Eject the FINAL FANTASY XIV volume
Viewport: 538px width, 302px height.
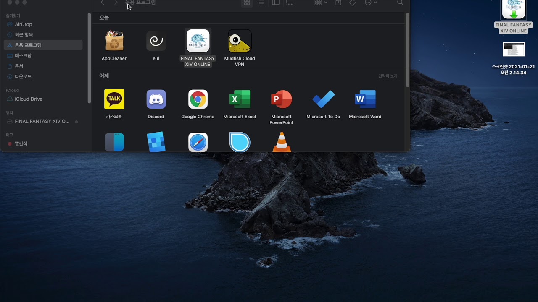76,122
